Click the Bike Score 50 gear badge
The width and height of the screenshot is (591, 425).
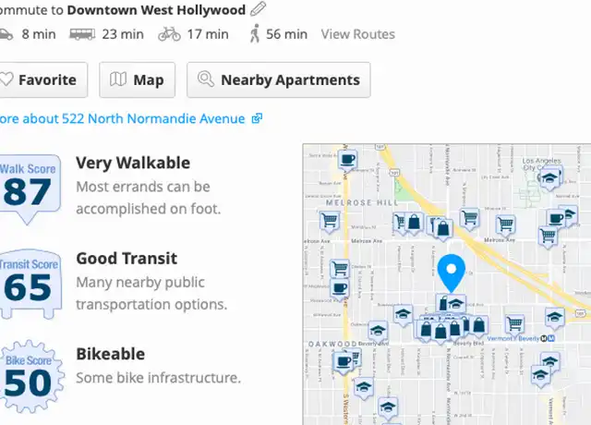[30, 376]
